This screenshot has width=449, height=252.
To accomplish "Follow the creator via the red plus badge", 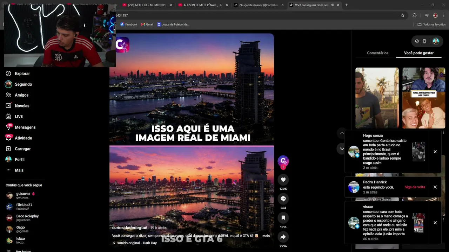I will click(283, 167).
